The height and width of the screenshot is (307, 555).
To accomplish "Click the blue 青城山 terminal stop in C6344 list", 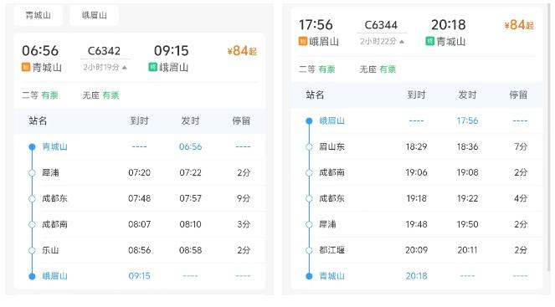I will click(331, 276).
